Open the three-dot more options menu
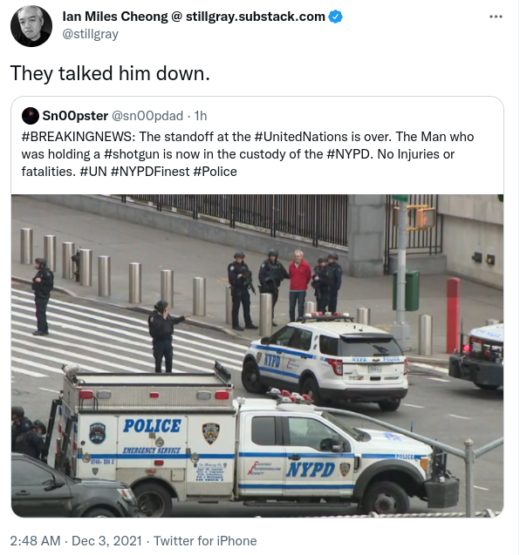 point(496,17)
